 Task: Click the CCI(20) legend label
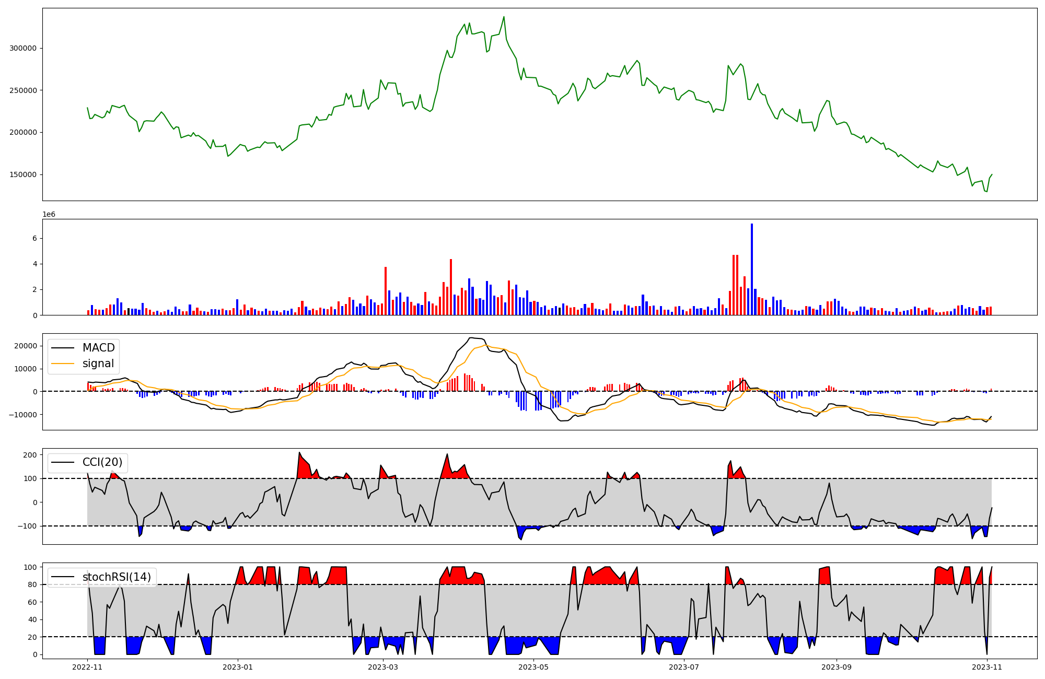point(102,462)
